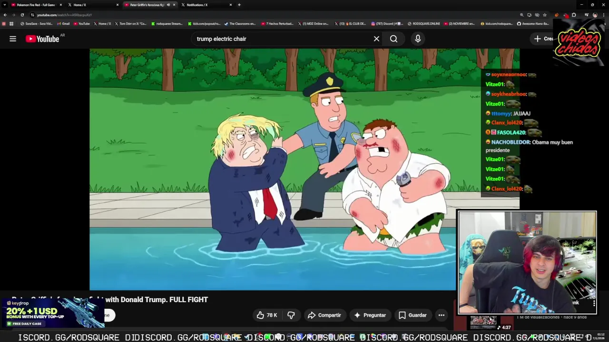Screen dimensions: 609x342
Task: Open the Gmail bookmark
Action: click(x=63, y=24)
